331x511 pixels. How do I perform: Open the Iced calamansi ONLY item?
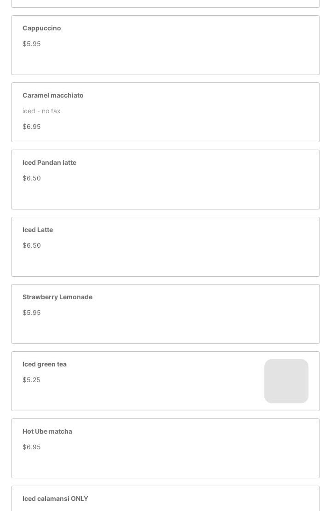pos(55,499)
